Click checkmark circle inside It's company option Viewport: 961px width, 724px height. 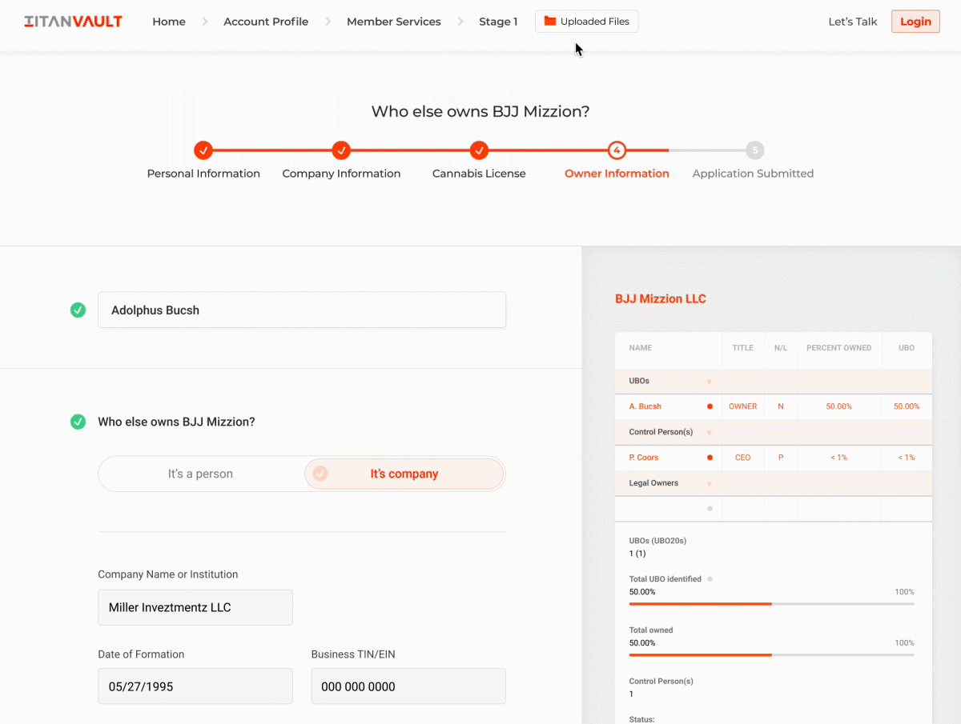pyautogui.click(x=320, y=474)
